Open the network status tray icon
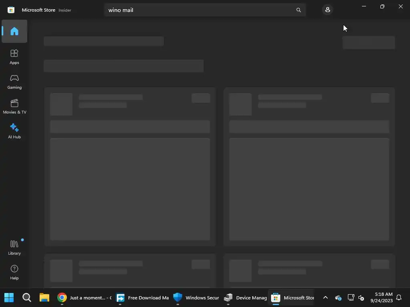The height and width of the screenshot is (307, 410). tap(351, 297)
